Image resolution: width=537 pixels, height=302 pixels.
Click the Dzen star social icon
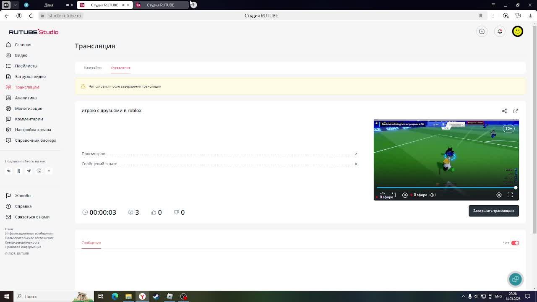tap(49, 171)
